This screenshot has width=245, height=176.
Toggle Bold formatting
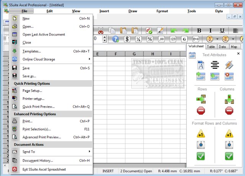coord(199,31)
